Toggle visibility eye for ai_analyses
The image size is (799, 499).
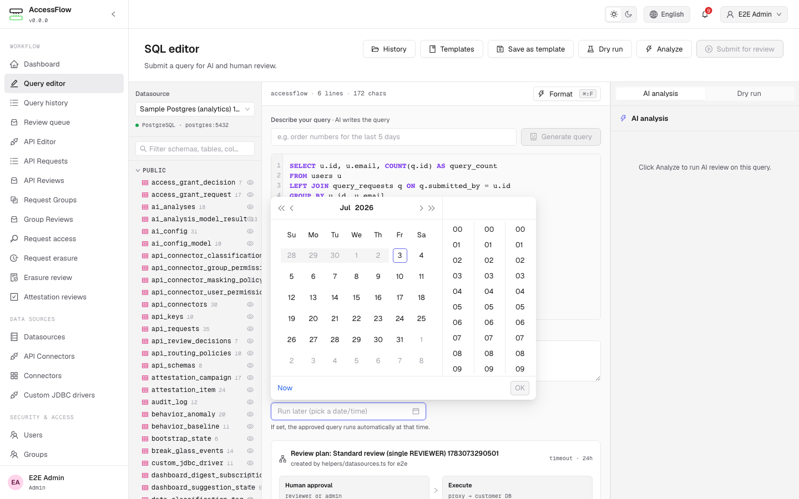tap(250, 207)
